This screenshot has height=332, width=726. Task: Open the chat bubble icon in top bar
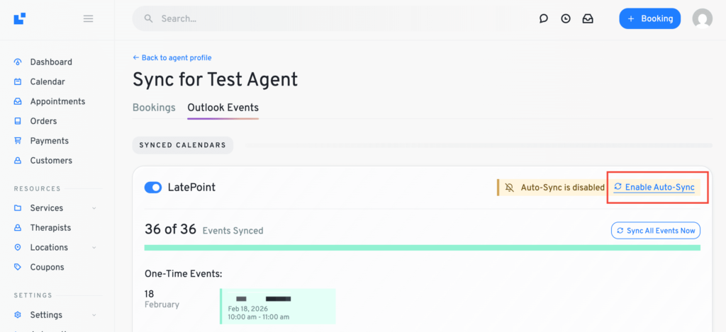tap(544, 19)
